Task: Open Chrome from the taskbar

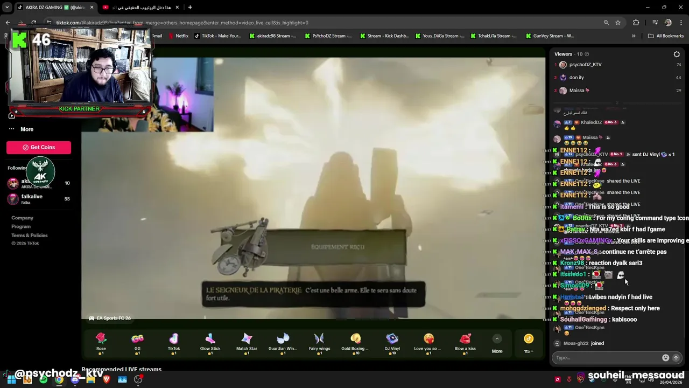Action: [59, 379]
